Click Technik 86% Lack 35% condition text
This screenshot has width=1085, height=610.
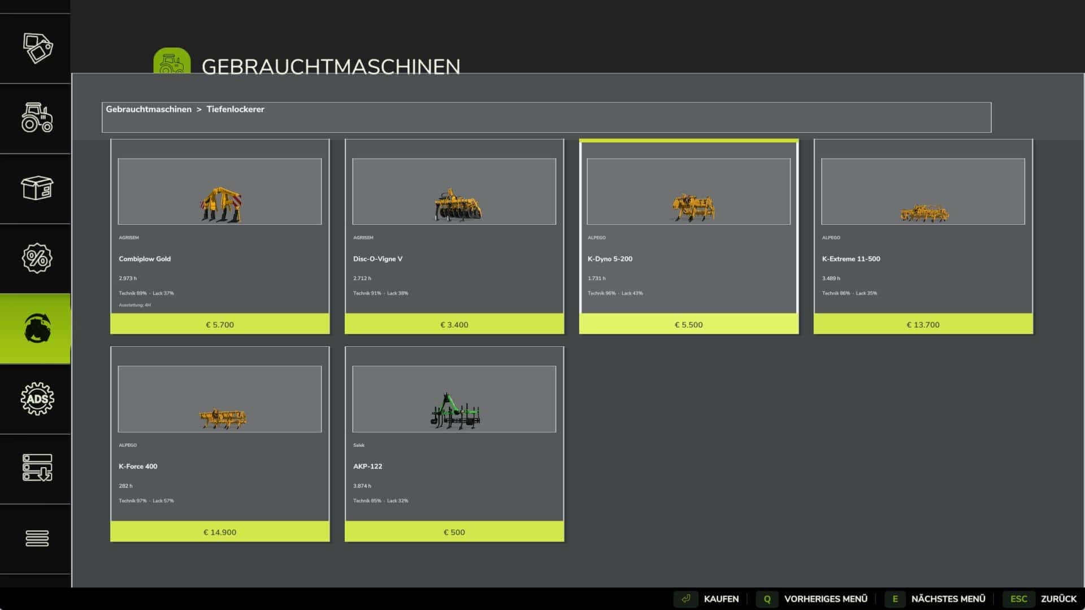850,293
